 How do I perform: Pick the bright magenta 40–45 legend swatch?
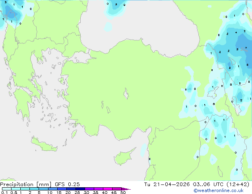tap(108, 189)
